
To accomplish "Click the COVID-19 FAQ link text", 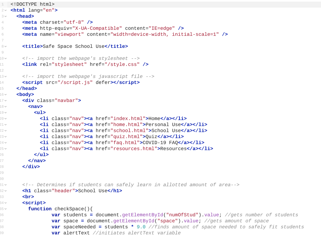I will (x=160, y=143).
